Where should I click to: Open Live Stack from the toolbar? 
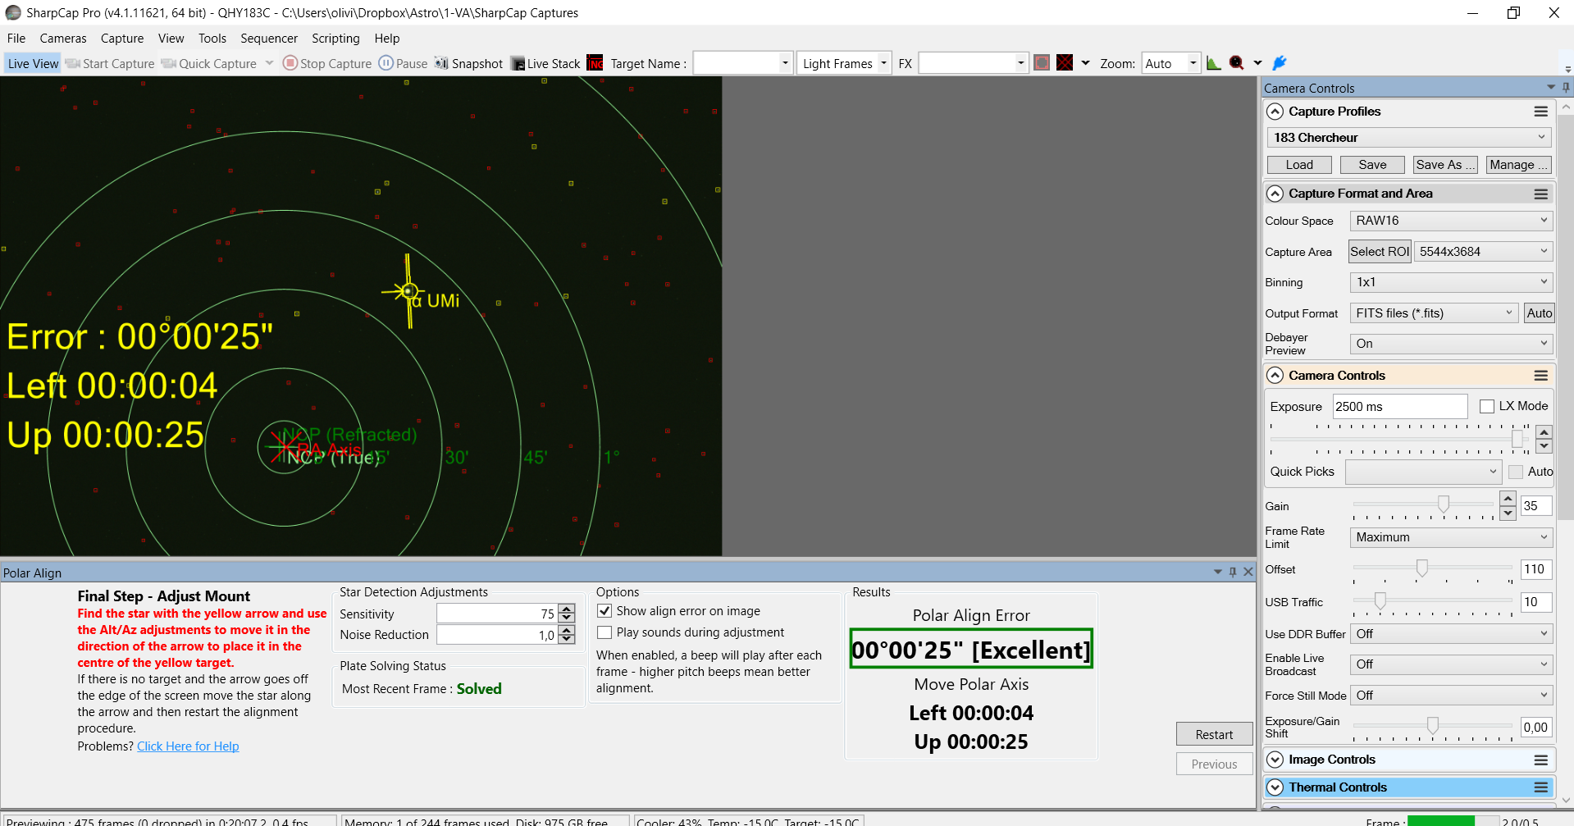pos(545,63)
